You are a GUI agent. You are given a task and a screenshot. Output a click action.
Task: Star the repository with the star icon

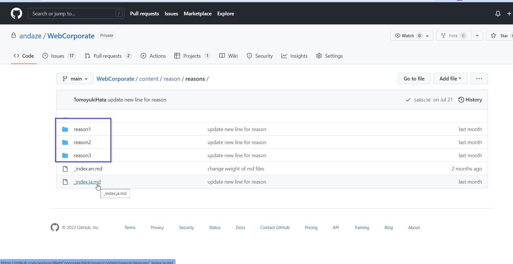[x=493, y=36]
